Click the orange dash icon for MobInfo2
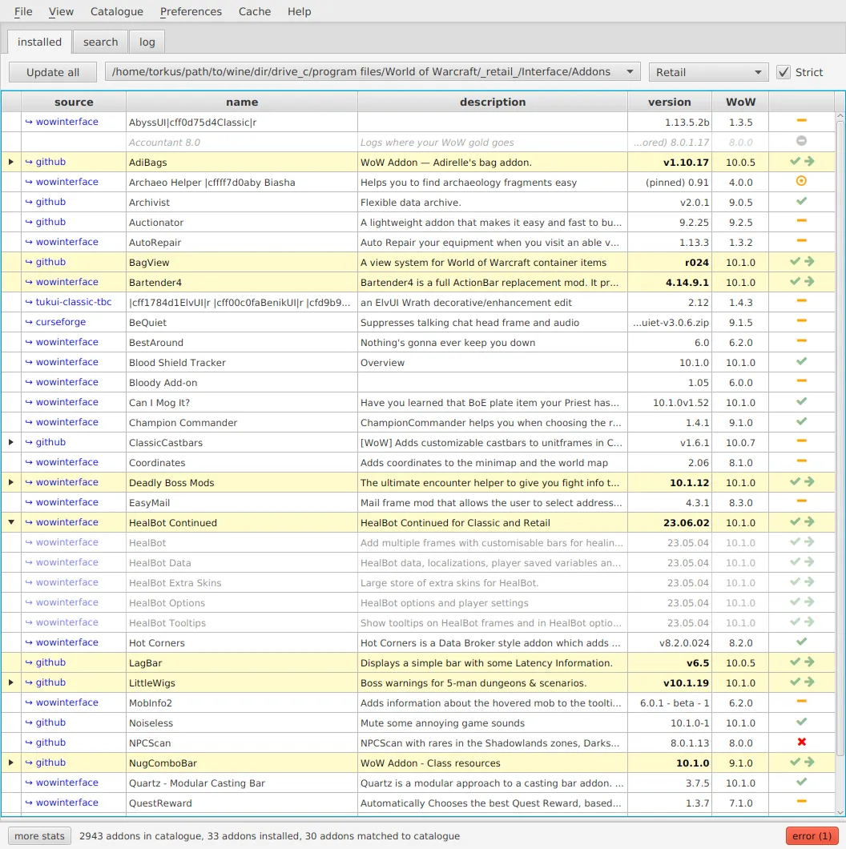The height and width of the screenshot is (849, 846). coord(802,702)
